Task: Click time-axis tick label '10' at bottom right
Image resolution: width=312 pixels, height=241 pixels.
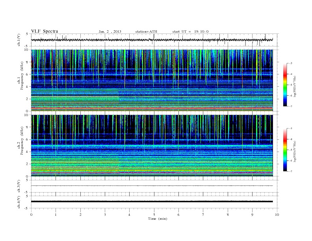Action: (x=277, y=215)
